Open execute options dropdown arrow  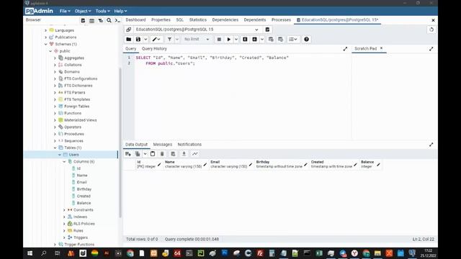point(236,40)
